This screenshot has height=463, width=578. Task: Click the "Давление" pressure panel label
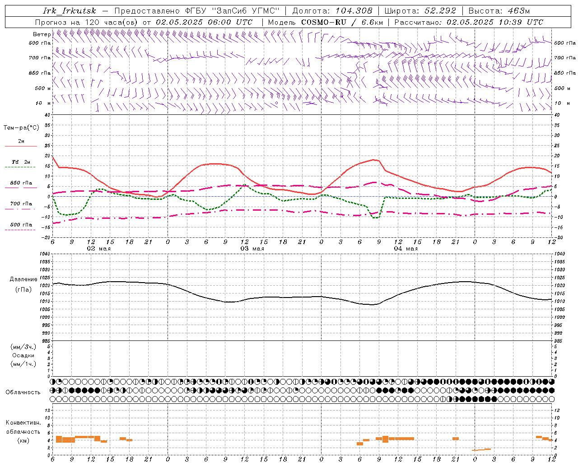point(23,279)
